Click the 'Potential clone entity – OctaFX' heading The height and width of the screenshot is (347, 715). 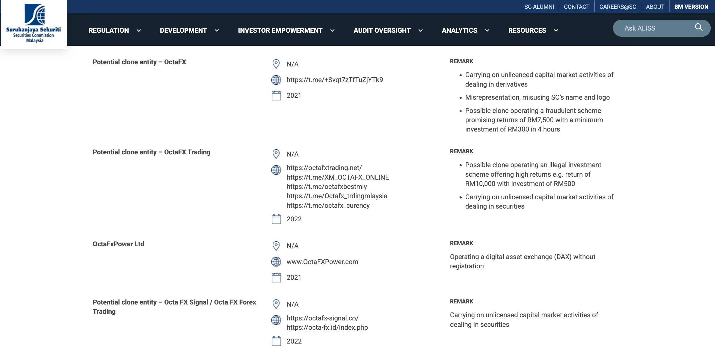click(139, 62)
